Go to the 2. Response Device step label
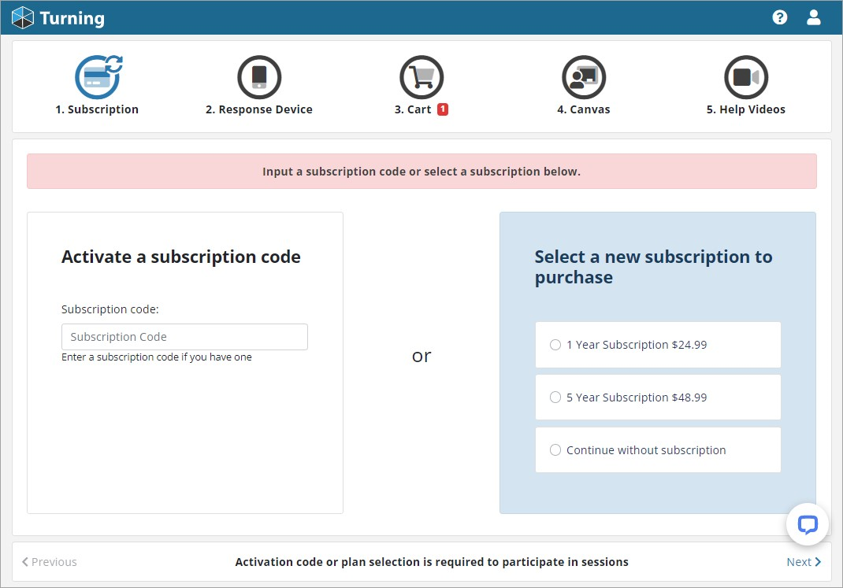 click(259, 109)
